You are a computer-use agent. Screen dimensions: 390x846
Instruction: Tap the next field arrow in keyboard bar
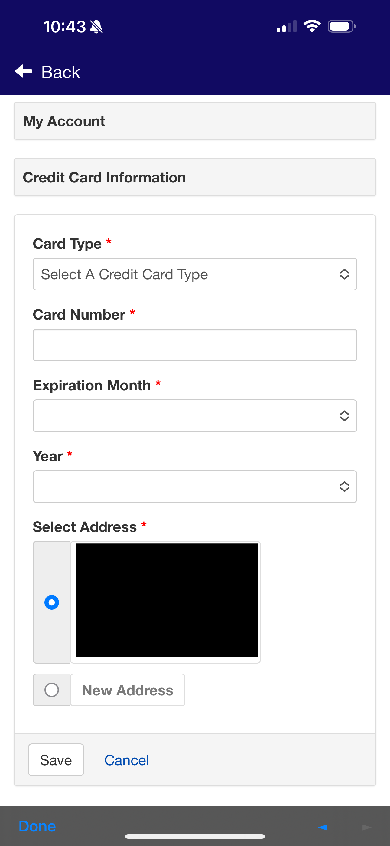click(x=367, y=827)
